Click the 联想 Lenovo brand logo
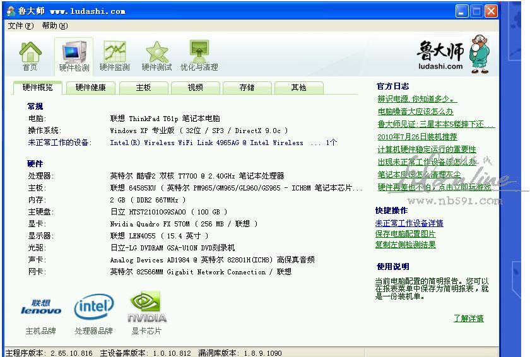Viewport: 530px width, 357px height. click(x=41, y=307)
